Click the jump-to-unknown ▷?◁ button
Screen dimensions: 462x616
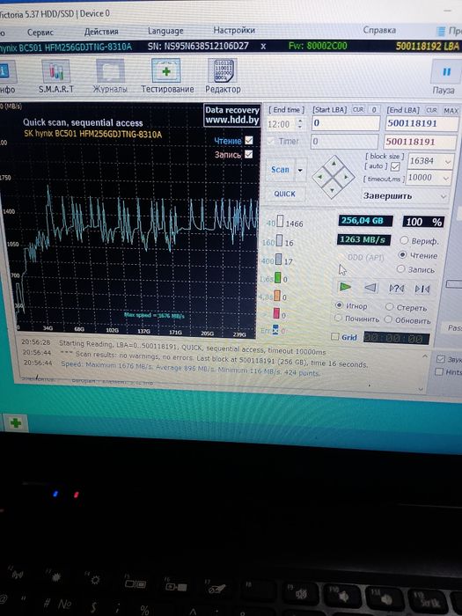point(396,289)
